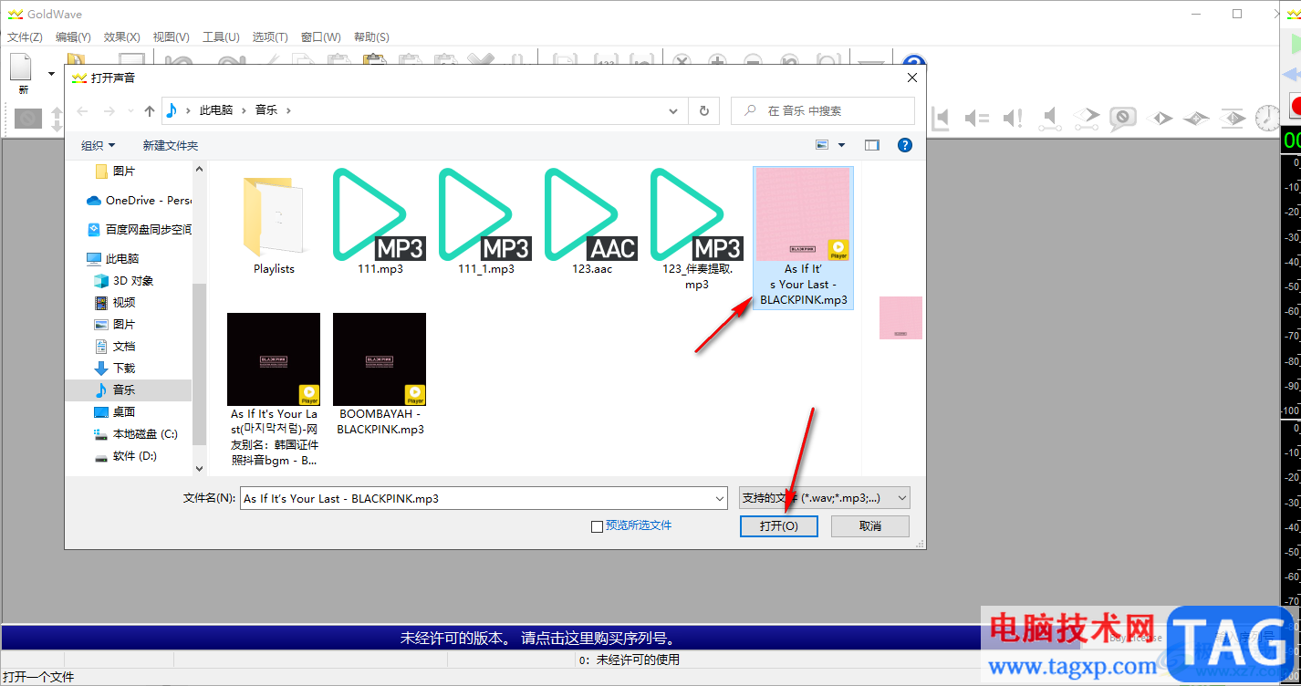Click the small diamond arrow effect icon

[1160, 118]
